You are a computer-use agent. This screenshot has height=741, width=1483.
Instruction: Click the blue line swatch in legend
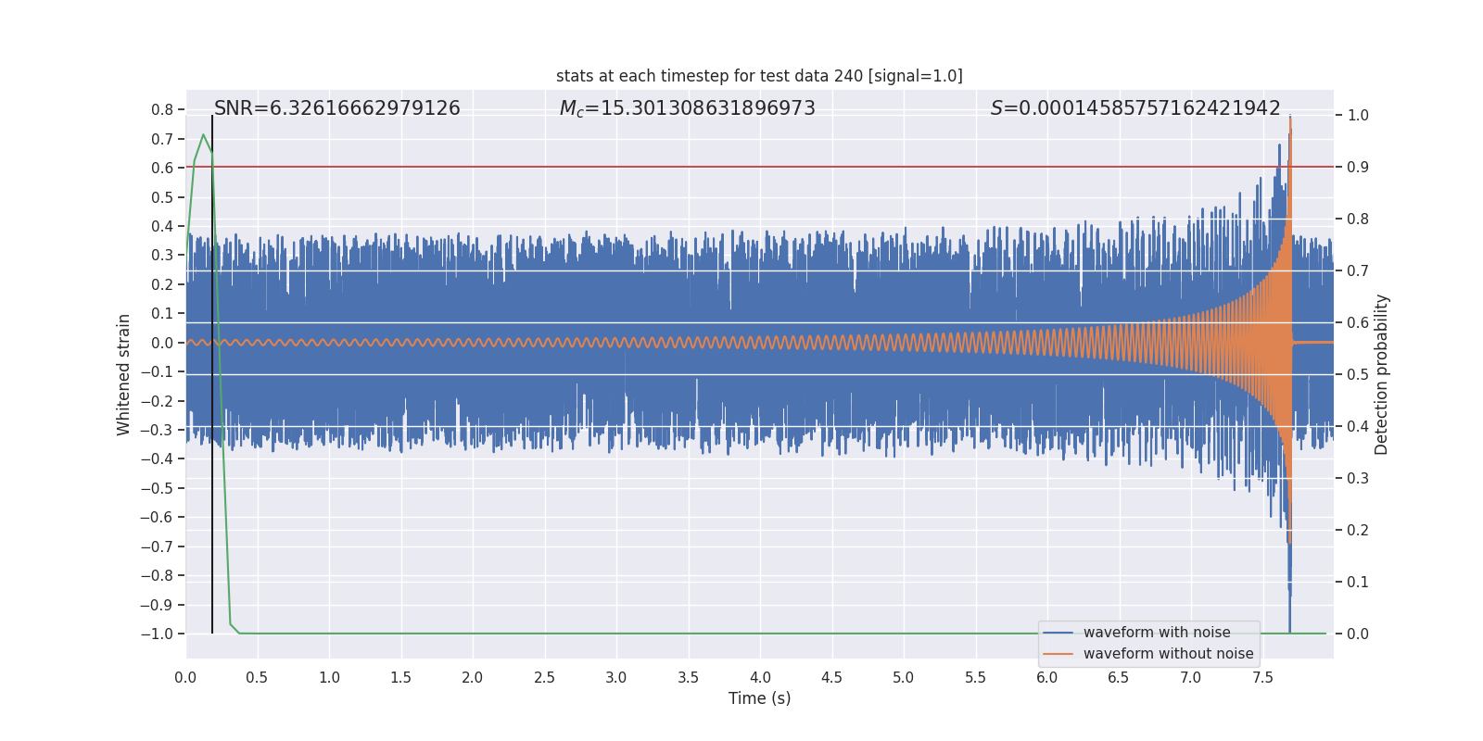1058,633
